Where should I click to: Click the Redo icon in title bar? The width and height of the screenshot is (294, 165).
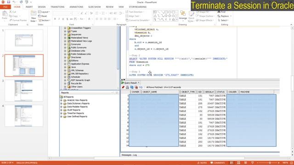[x=21, y=2]
